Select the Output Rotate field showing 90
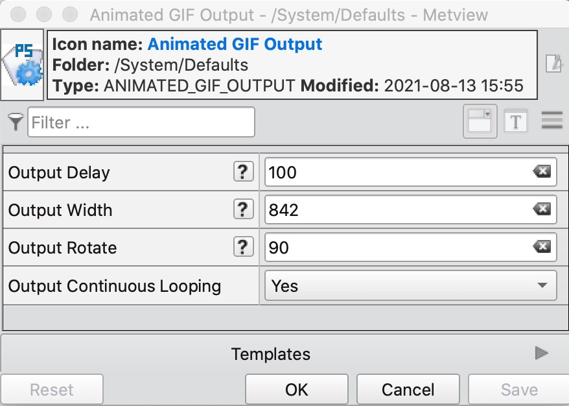 [411, 247]
